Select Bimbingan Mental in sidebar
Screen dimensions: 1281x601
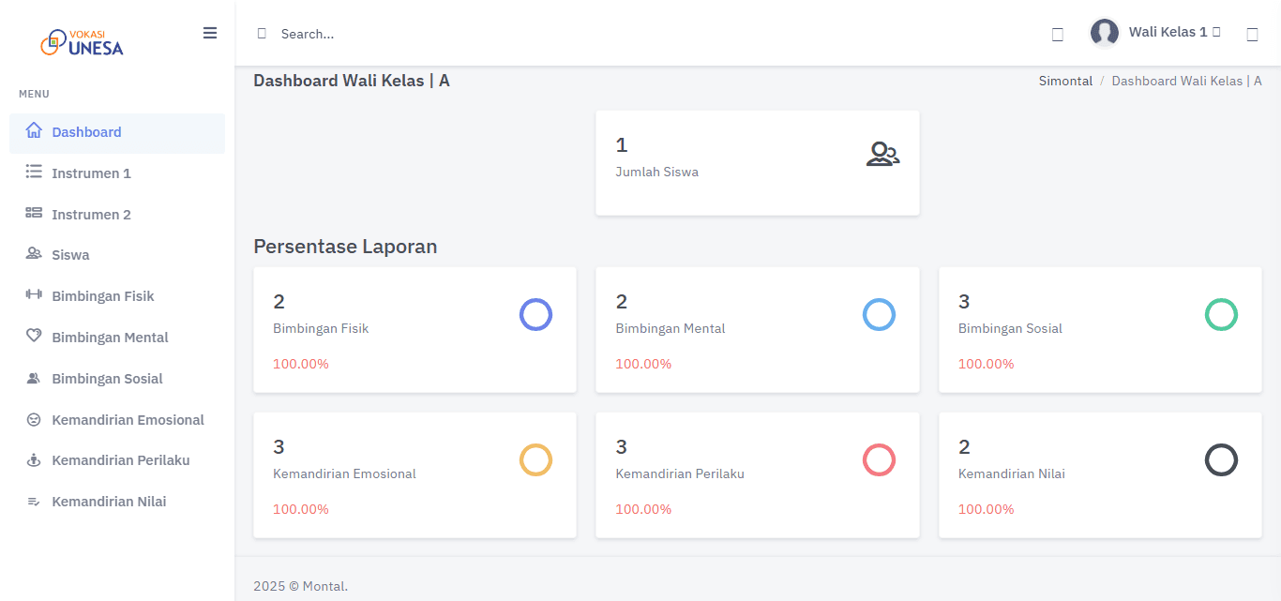click(117, 338)
